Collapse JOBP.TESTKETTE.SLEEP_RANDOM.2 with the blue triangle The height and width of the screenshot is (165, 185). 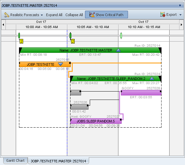[152, 79]
